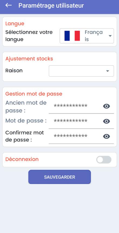Click the Langue section heading

coord(15,24)
